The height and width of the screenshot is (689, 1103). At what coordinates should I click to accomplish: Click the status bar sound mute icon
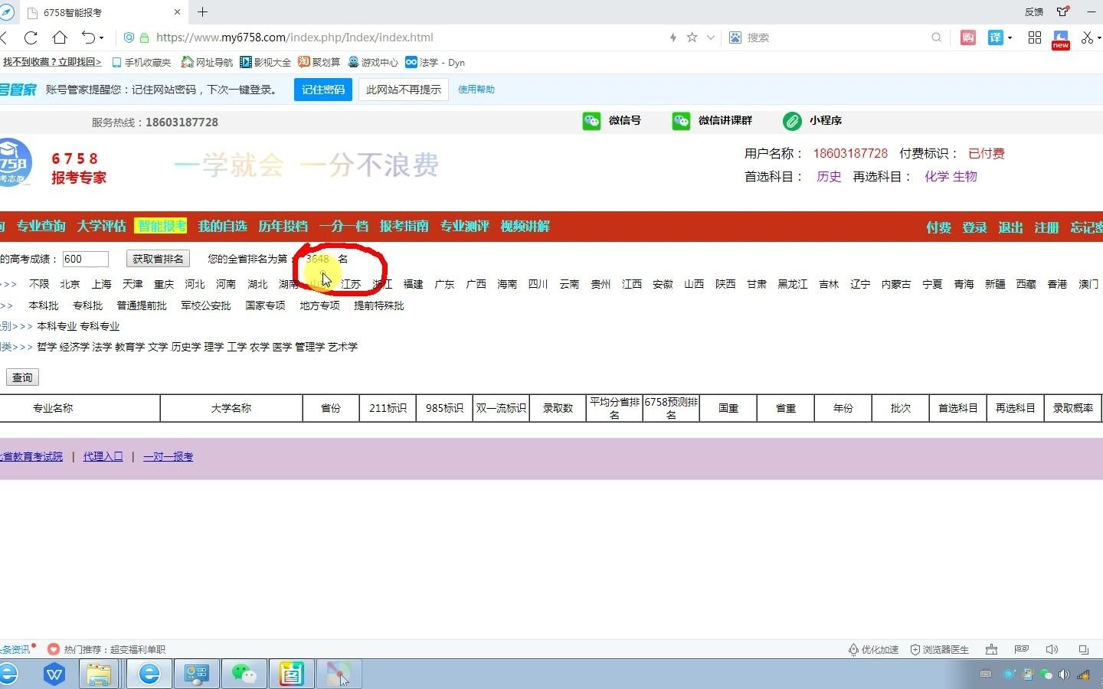tap(1052, 649)
